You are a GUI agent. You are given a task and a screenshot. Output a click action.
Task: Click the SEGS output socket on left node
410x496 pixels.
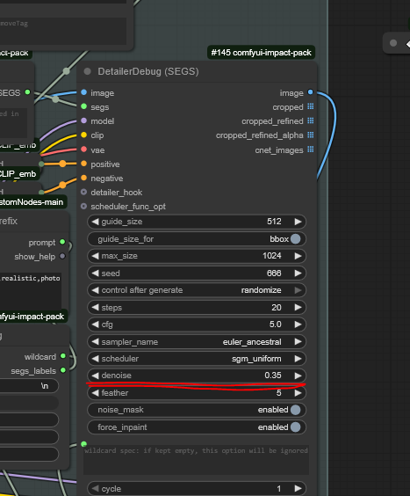point(28,92)
